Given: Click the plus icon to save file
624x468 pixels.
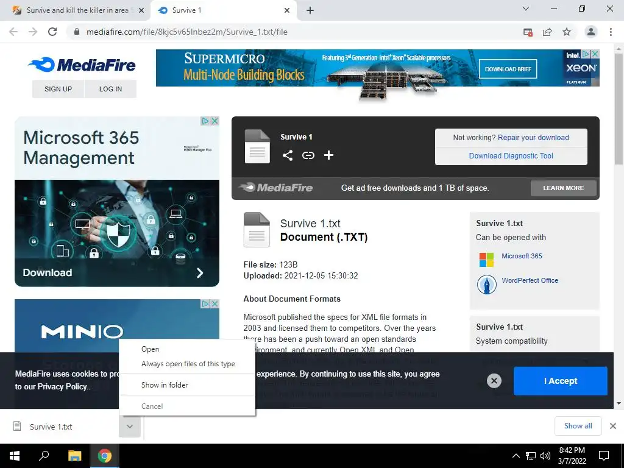Looking at the screenshot, I should [328, 155].
